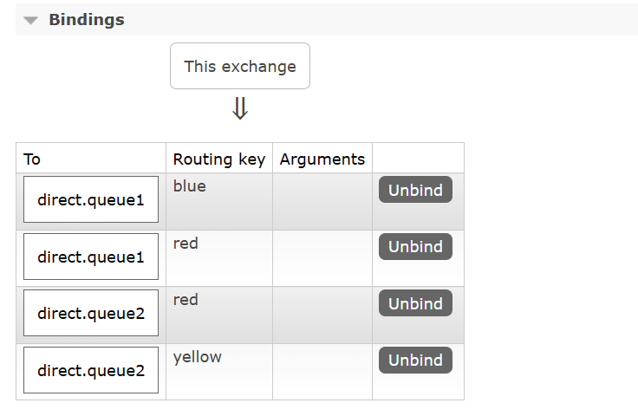This screenshot has height=416, width=638.
Task: Select the "red" key for direct.queue2
Action: point(186,300)
